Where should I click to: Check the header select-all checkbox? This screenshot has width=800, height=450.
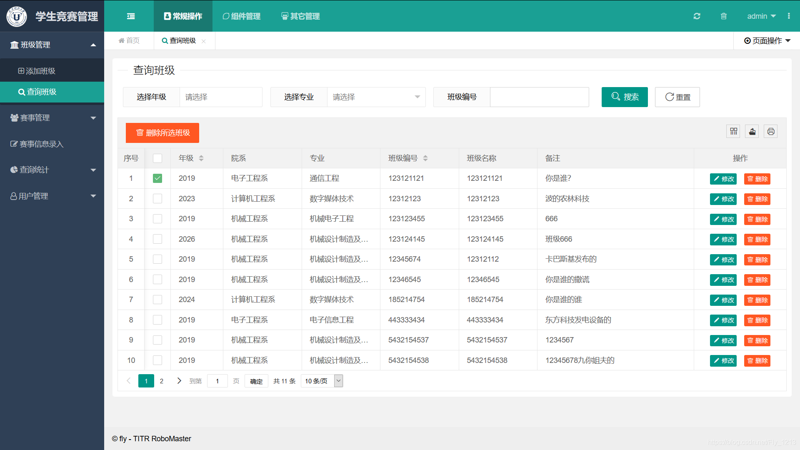point(157,158)
